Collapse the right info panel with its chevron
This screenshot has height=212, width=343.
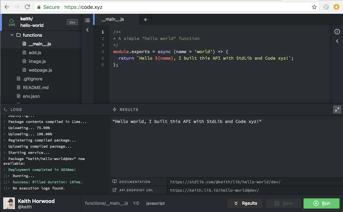tap(337, 41)
